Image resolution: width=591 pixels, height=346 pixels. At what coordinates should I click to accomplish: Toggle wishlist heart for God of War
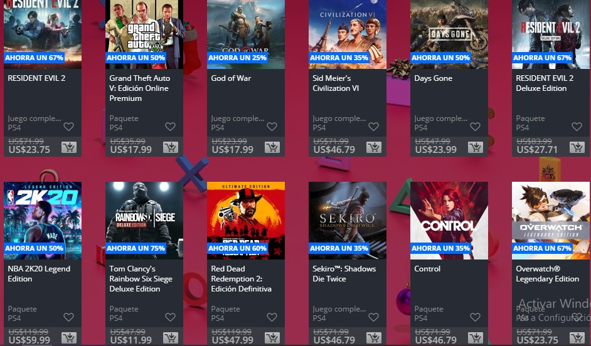click(x=272, y=127)
